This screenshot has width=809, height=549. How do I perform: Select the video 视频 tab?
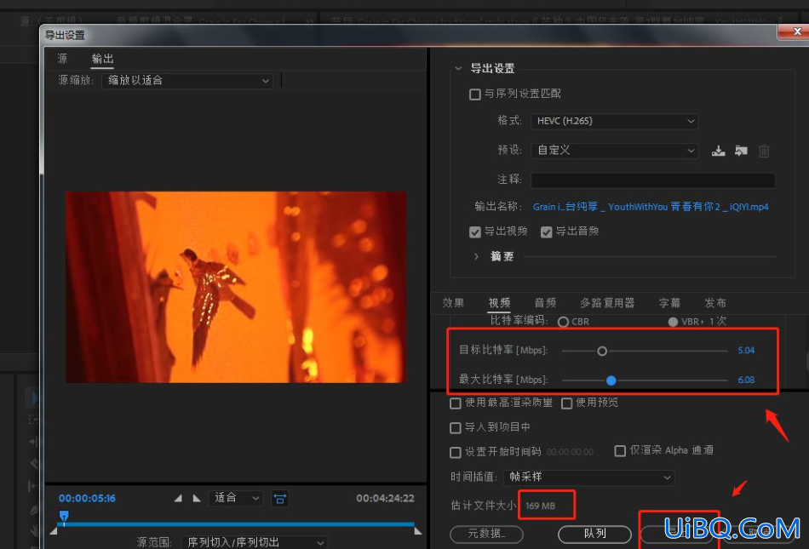[499, 303]
